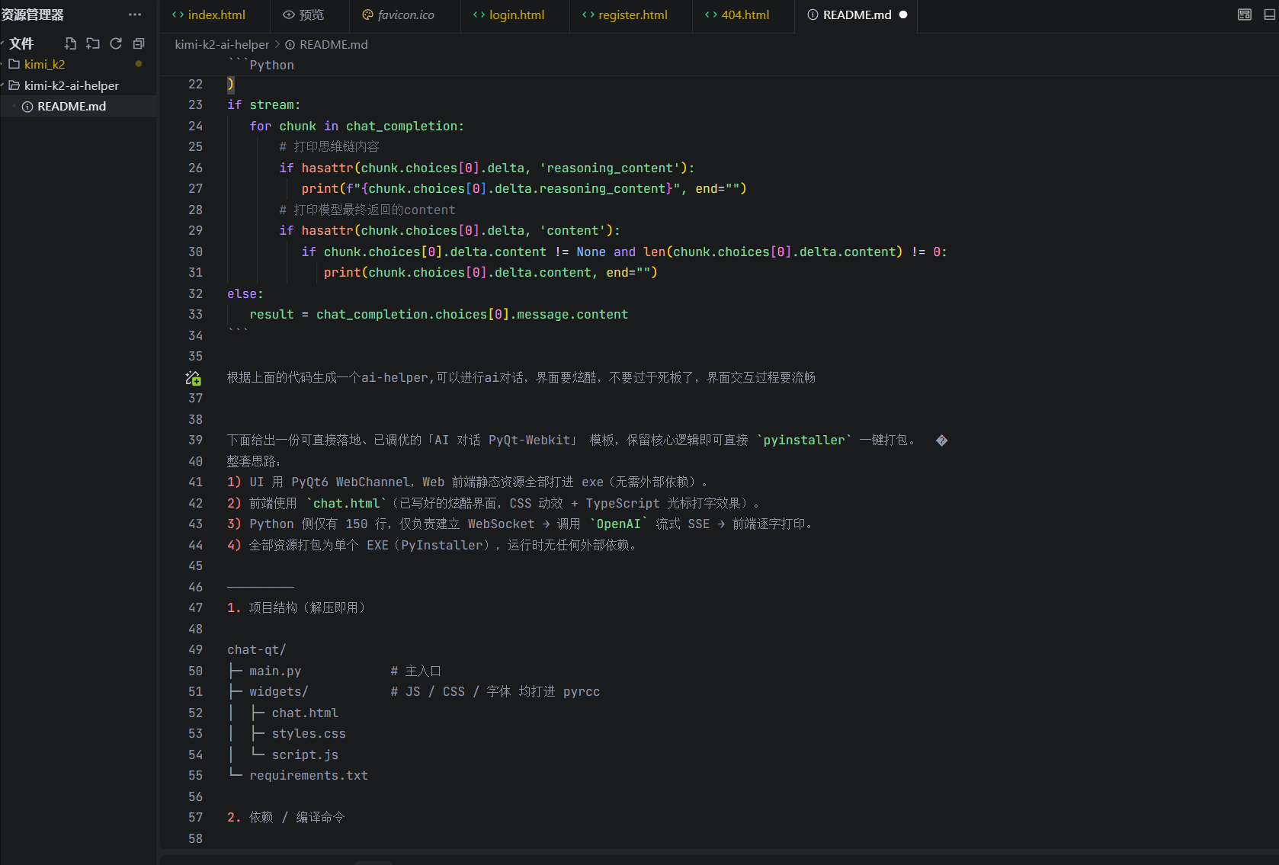Click the AI edit sparkle icon on line 36

[x=193, y=377]
